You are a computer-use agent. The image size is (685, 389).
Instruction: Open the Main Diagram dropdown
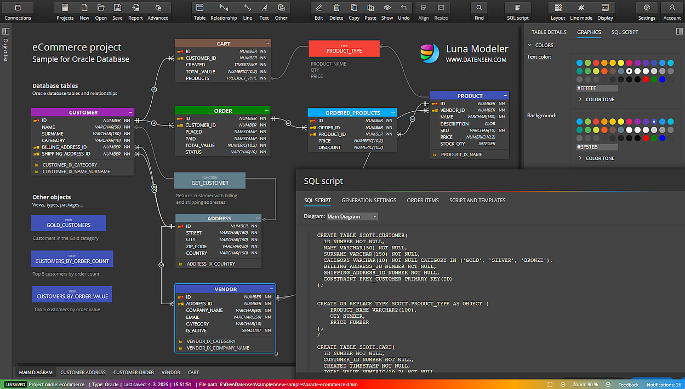click(x=352, y=216)
